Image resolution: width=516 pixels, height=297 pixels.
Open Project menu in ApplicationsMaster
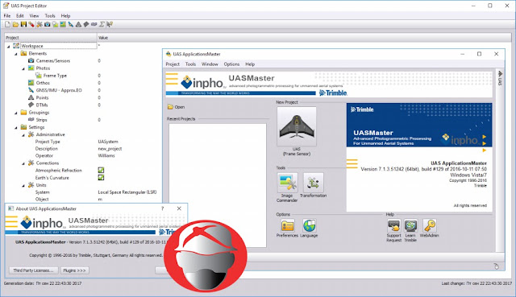173,64
